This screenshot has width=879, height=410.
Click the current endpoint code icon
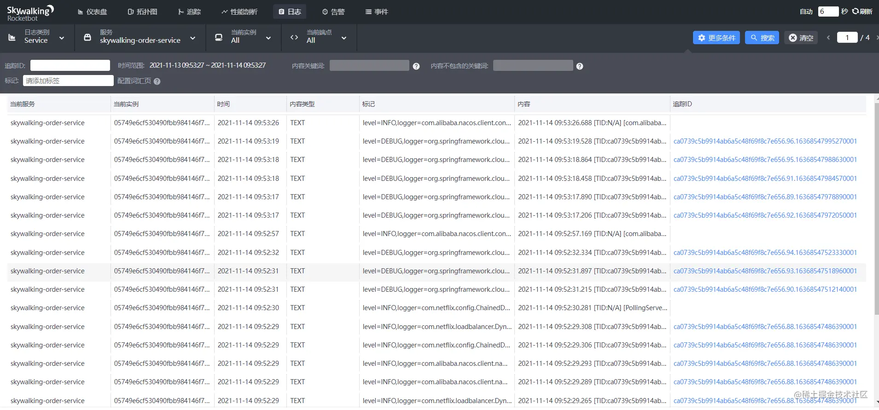click(x=294, y=38)
